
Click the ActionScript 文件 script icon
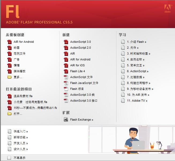coord(66,77)
